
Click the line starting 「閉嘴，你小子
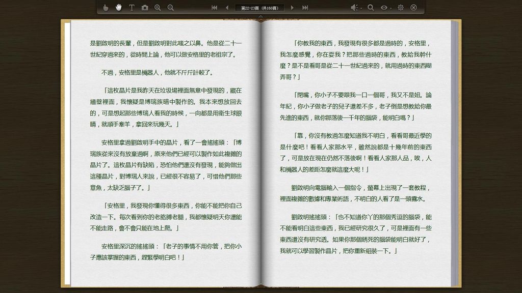click(362, 95)
